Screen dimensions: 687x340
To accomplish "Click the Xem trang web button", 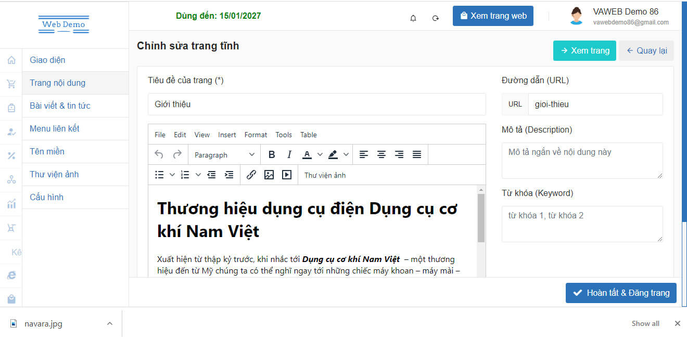I will (493, 16).
